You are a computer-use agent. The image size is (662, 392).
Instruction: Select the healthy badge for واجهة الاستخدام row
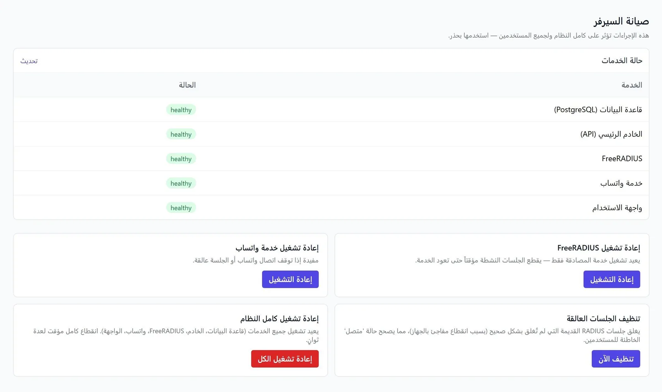pyautogui.click(x=181, y=208)
